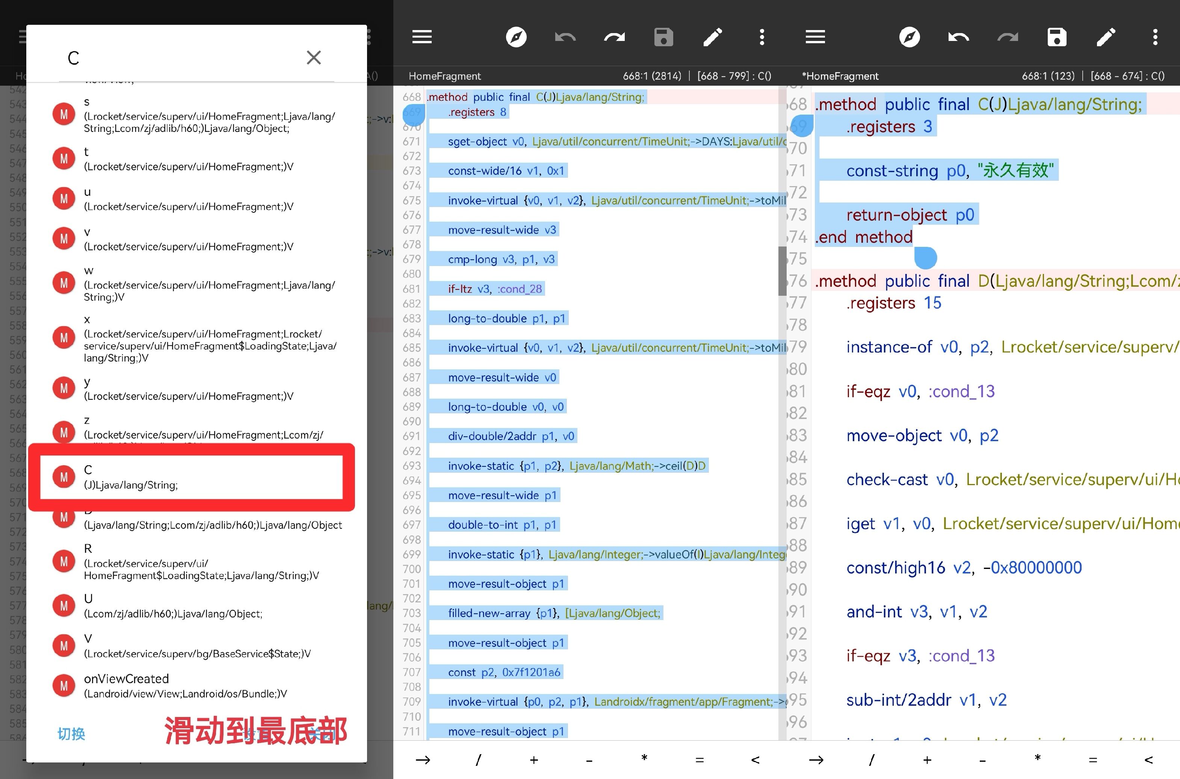
Task: Insert arrow symbol from middle editor keybar
Action: [x=423, y=759]
